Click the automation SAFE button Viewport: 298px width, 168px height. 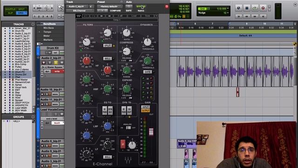(x=129, y=11)
